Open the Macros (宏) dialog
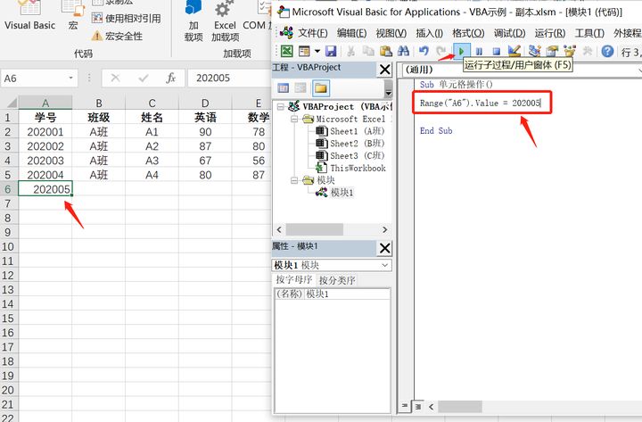The width and height of the screenshot is (642, 422). (x=73, y=16)
